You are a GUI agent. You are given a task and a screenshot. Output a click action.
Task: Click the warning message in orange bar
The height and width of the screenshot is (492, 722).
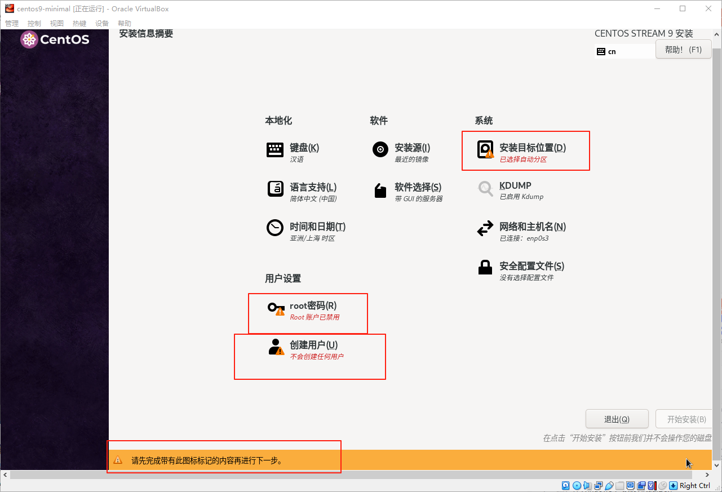coord(207,460)
